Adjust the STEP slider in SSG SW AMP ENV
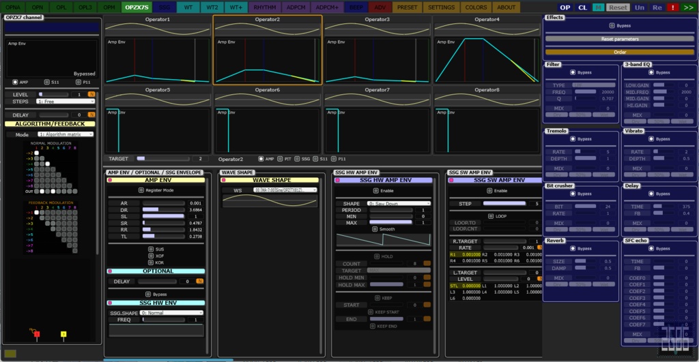 point(504,203)
